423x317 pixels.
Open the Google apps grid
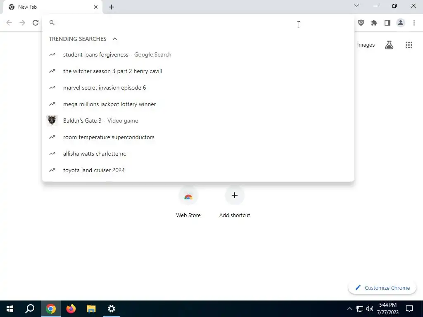(409, 45)
